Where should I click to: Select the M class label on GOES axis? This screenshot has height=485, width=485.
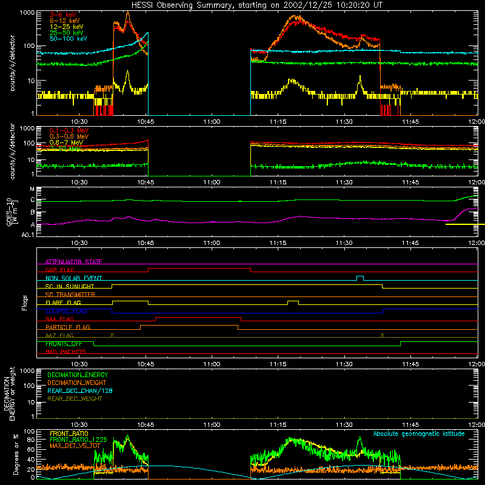pos(32,189)
